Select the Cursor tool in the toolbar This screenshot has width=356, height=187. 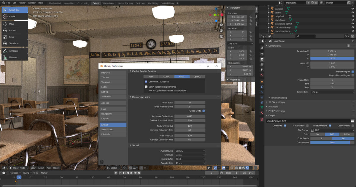pyautogui.click(x=15, y=16)
